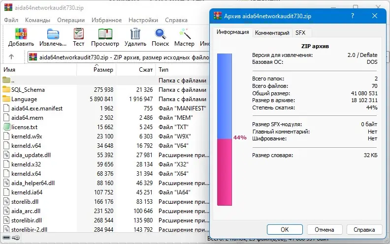Viewport: 390px width, 244px height.
Task: Select the storelibir-2.dll file name
Action: (30, 230)
